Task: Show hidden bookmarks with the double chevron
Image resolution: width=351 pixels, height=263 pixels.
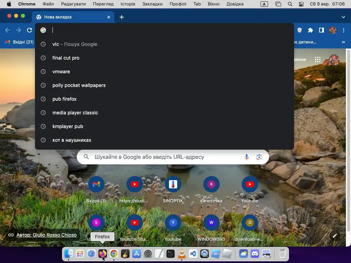Action: (x=343, y=42)
